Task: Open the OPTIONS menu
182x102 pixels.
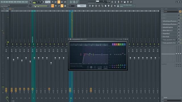Action: [19, 2]
